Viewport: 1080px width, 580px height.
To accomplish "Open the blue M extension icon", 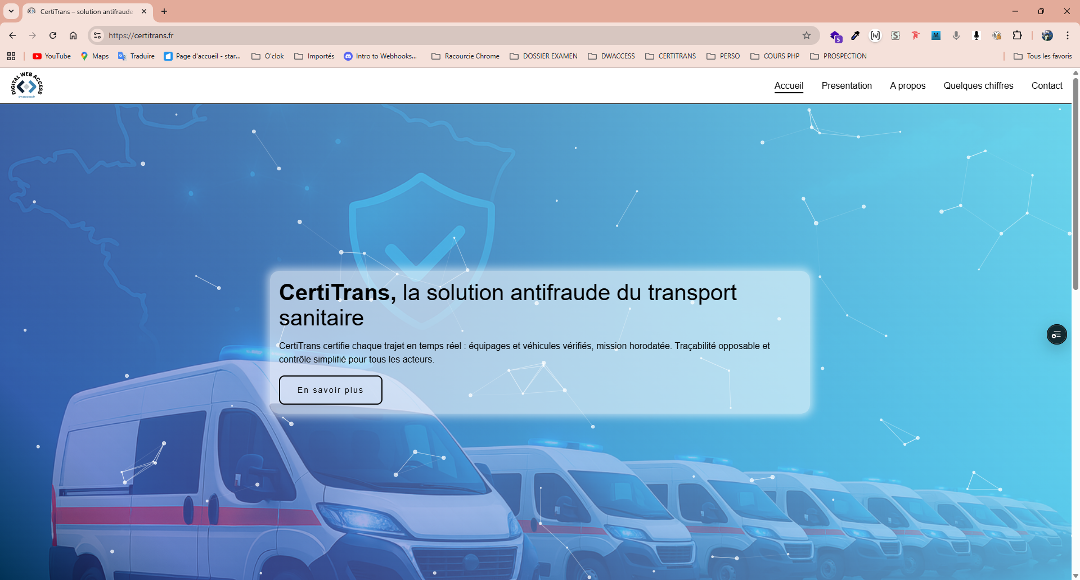I will 936,35.
